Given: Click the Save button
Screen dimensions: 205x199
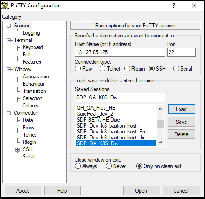Looking at the screenshot, I should click(x=181, y=122).
